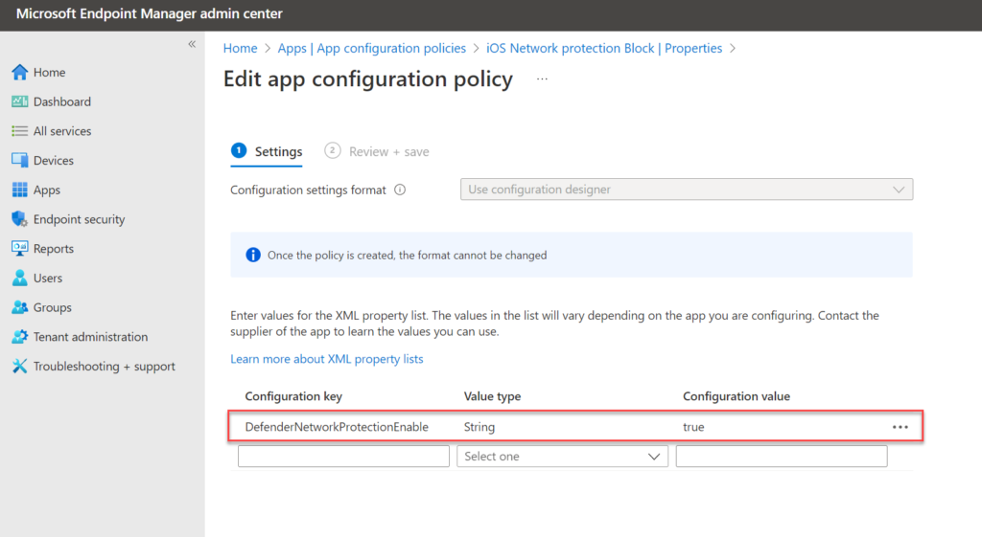Open row options for DefenderNetworkProtectionEnable
Image resolution: width=982 pixels, height=537 pixels.
900,427
